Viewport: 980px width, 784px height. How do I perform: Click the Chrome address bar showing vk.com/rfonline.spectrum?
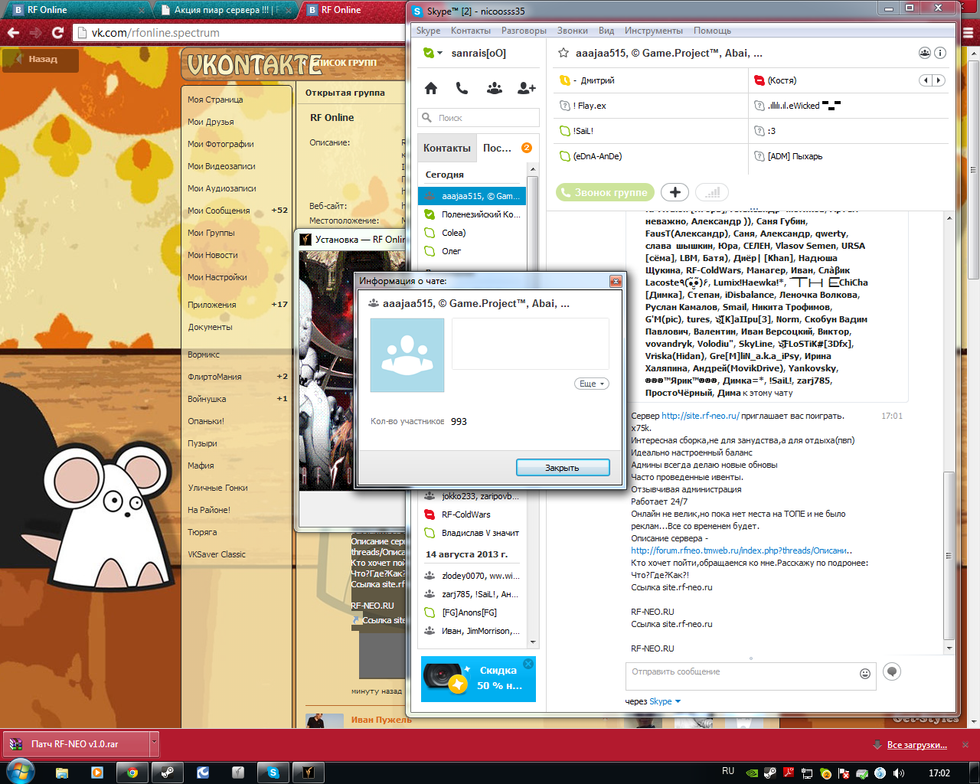coord(237,33)
